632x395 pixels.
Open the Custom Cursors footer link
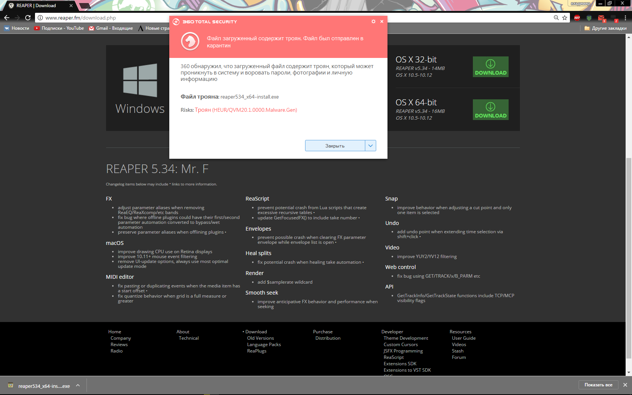pos(401,345)
